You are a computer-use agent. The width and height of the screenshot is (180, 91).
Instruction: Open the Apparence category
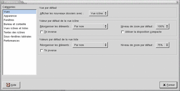point(19,16)
